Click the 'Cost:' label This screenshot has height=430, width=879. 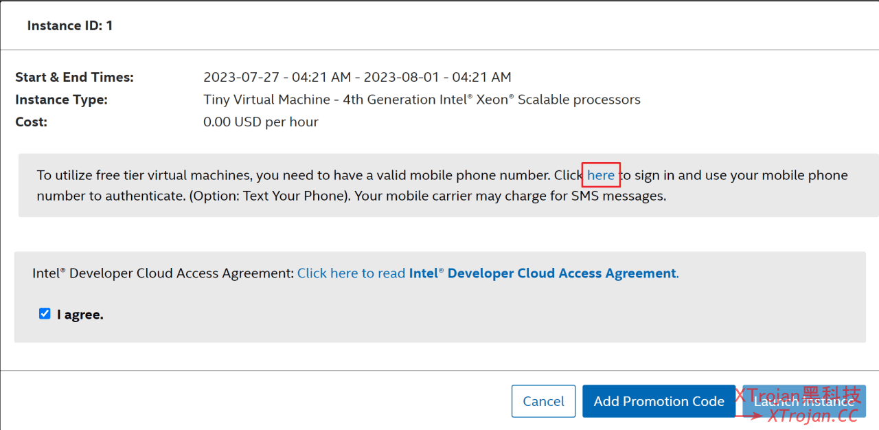coord(31,122)
